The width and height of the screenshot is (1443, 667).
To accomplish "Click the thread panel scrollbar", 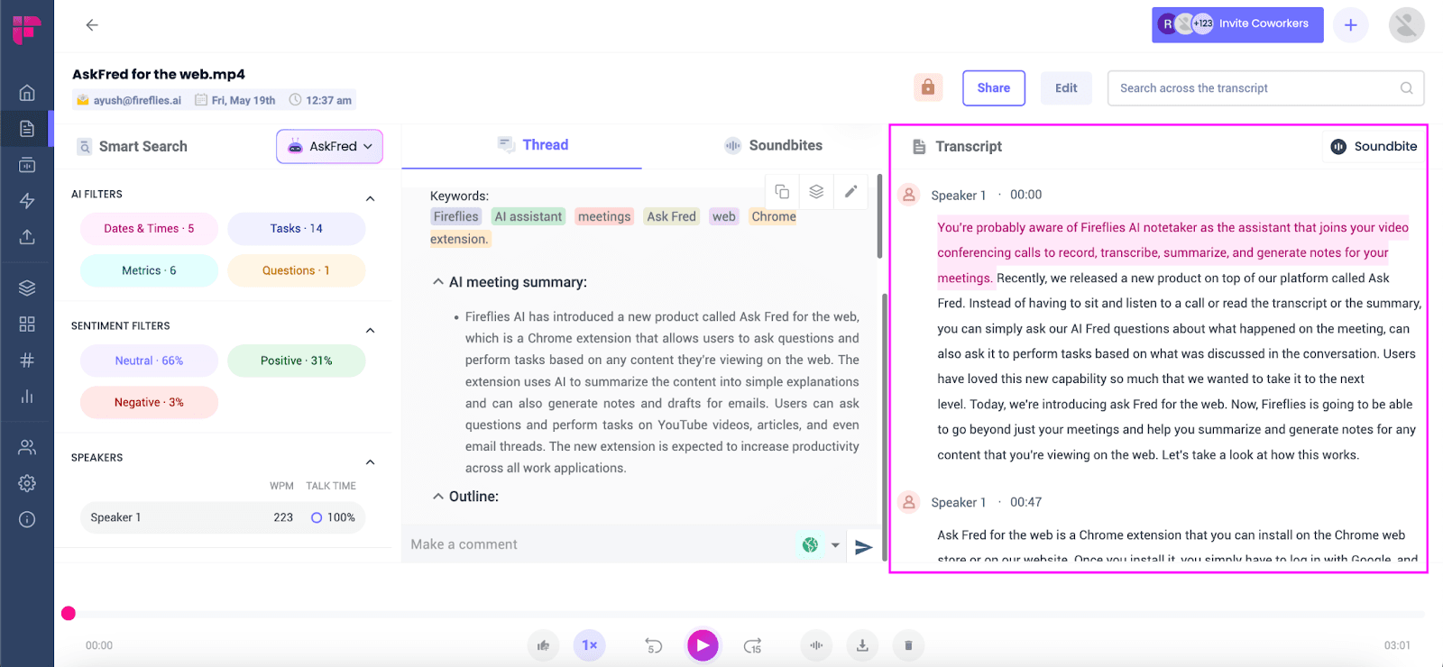I will [x=880, y=215].
